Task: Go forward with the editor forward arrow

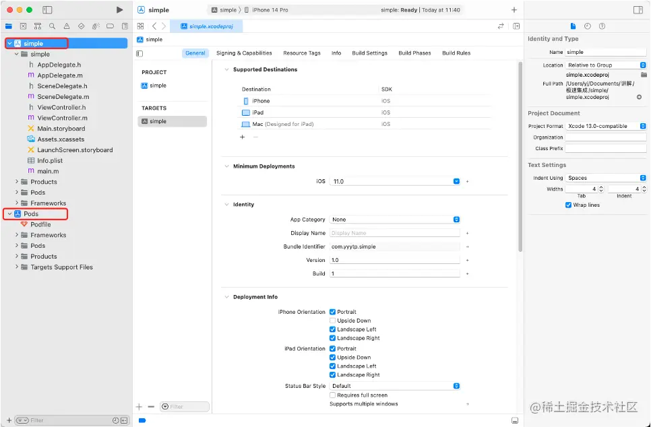Action: tap(164, 26)
